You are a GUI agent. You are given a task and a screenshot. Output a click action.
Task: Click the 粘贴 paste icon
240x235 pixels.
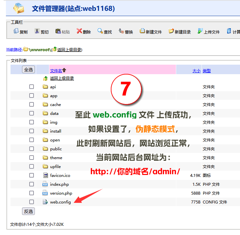(x=58, y=31)
